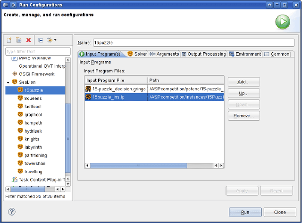Click the filter launch configurations icon
The height and width of the screenshot is (223, 302).
50,40
